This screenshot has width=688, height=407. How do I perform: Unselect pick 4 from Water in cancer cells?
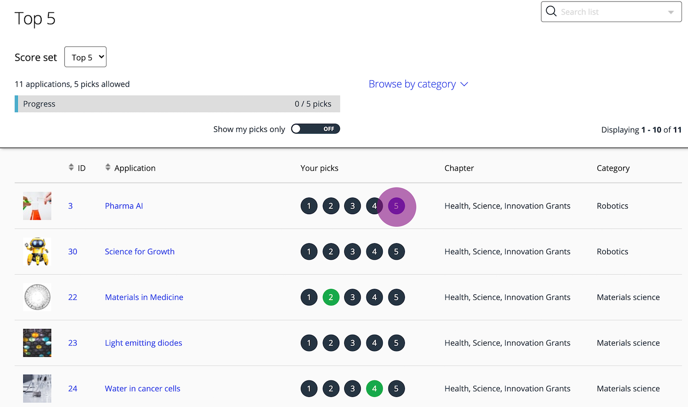(x=374, y=388)
